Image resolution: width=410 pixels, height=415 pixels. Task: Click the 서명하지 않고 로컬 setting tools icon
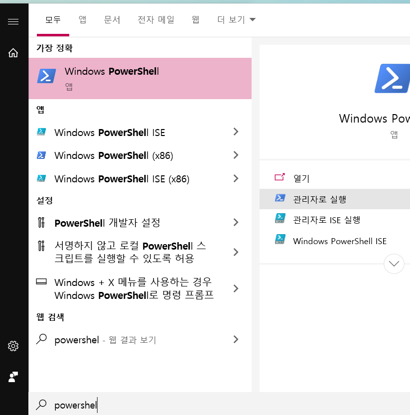click(41, 246)
